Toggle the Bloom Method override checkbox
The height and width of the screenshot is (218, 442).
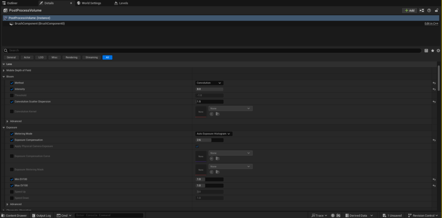[12, 83]
